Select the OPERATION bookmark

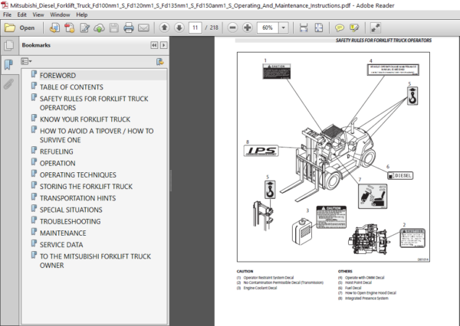(58, 163)
